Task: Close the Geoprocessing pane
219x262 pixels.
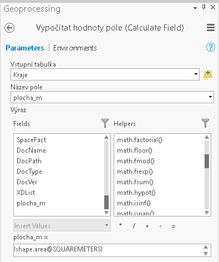Action: (213, 7)
